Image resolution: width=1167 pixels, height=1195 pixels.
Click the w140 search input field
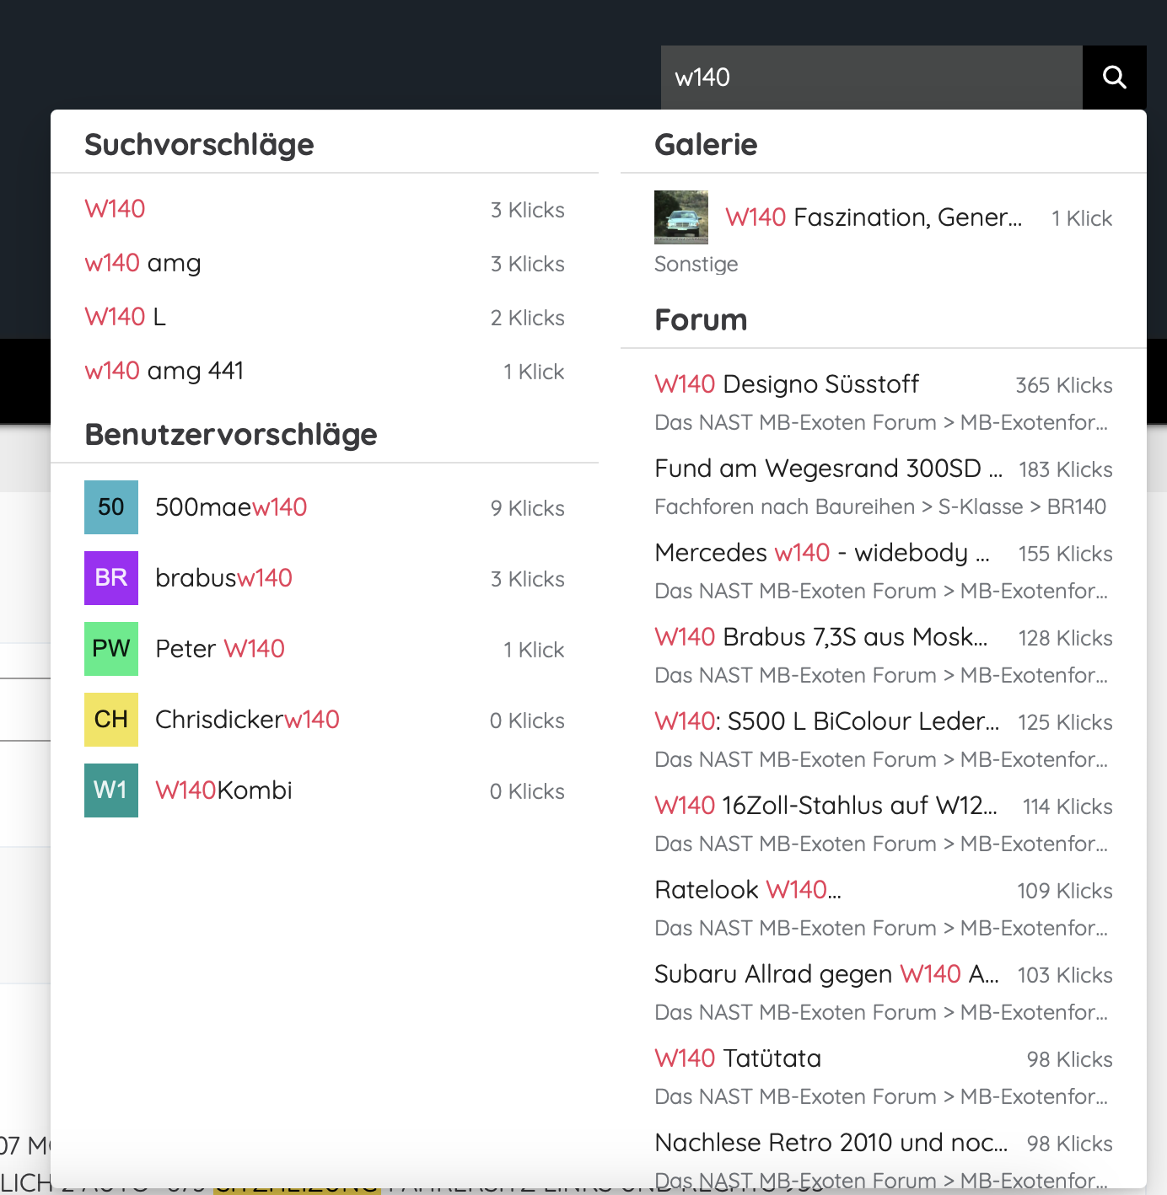pyautogui.click(x=870, y=78)
